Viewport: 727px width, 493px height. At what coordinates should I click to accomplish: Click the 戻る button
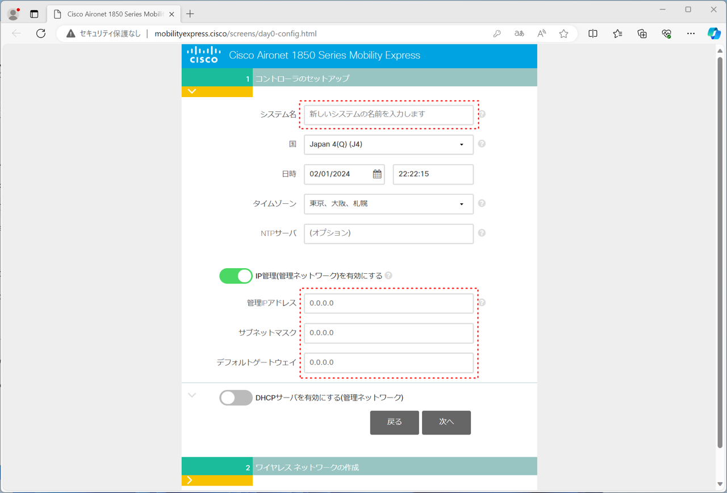tap(394, 423)
